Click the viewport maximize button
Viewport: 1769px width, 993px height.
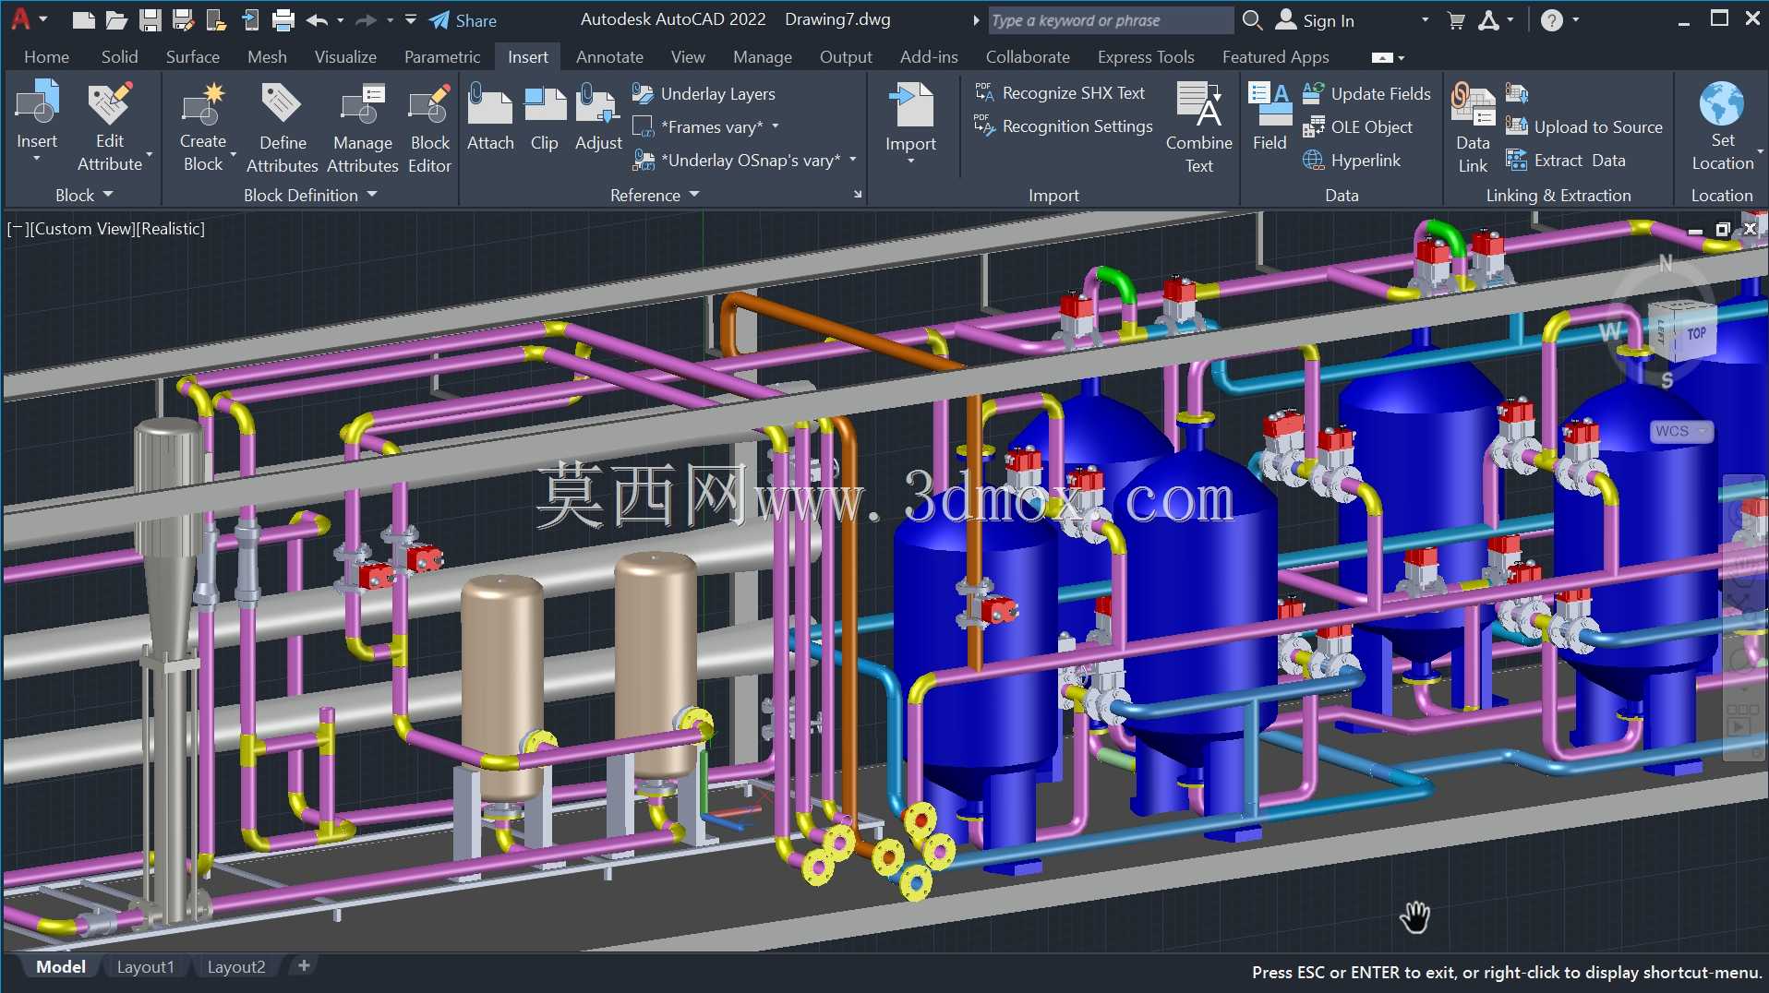pyautogui.click(x=1723, y=230)
